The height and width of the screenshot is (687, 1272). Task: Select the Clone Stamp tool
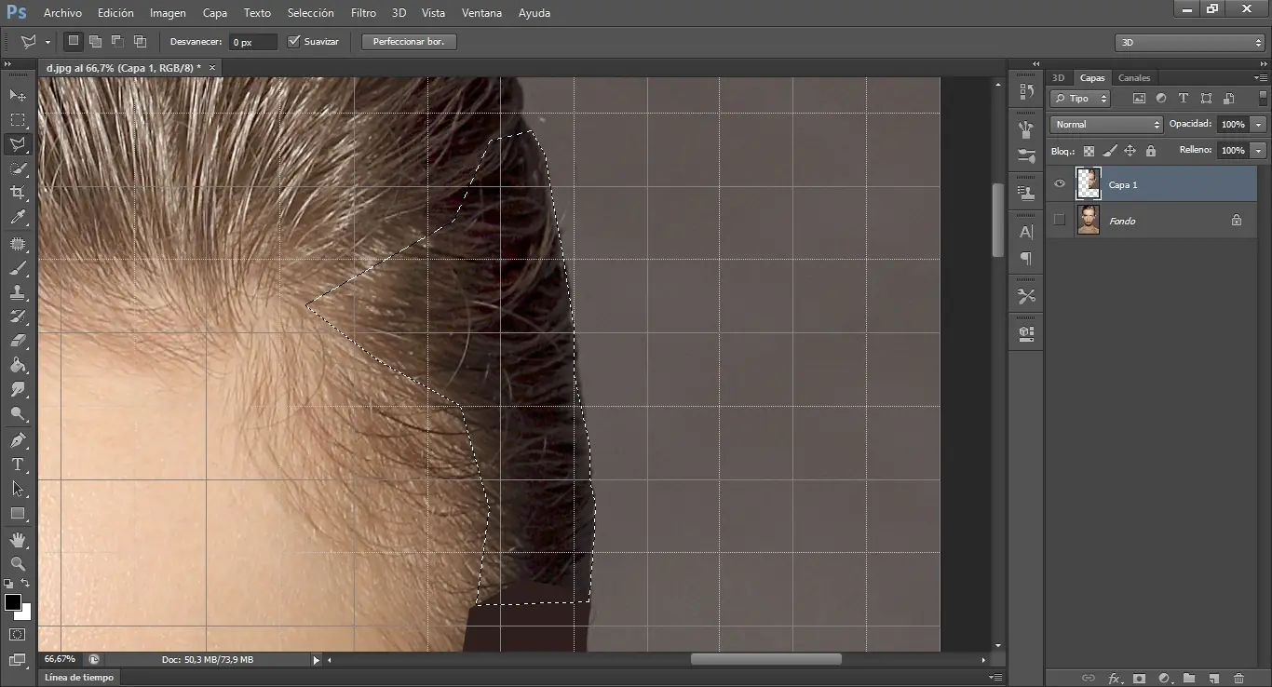pos(18,292)
